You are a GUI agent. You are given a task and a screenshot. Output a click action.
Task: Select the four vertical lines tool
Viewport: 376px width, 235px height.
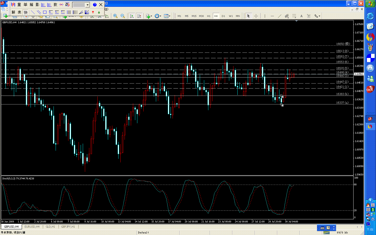pos(69,12)
